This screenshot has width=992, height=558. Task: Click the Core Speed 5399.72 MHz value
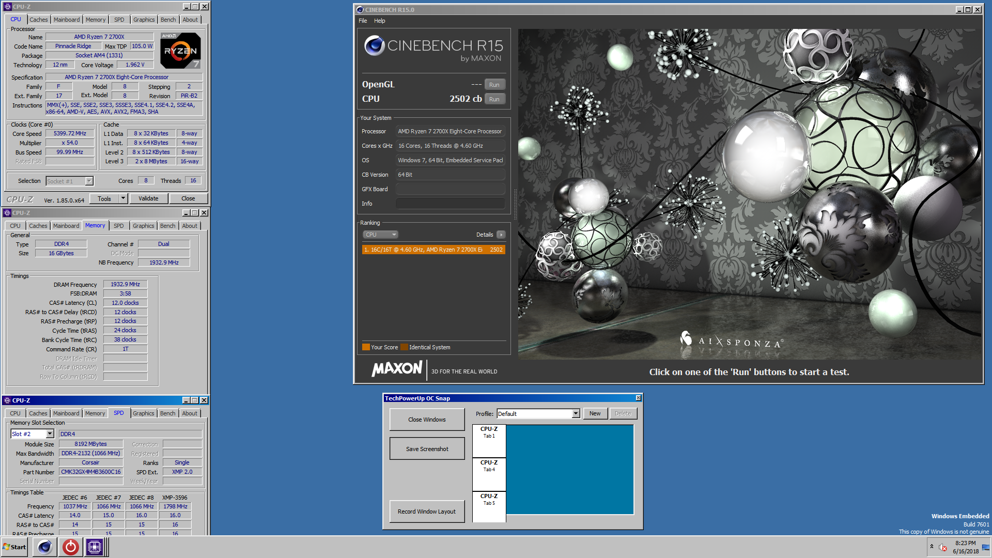(x=70, y=134)
